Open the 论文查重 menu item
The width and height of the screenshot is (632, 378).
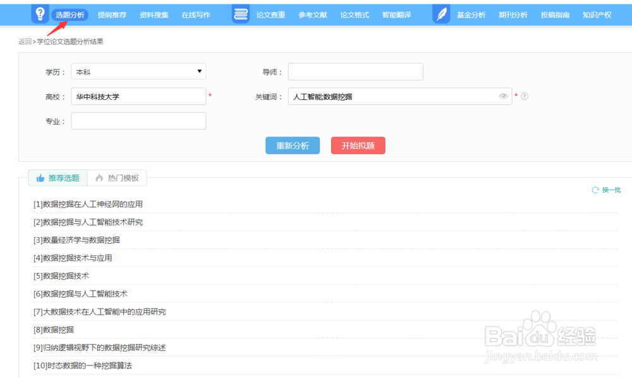pyautogui.click(x=271, y=15)
